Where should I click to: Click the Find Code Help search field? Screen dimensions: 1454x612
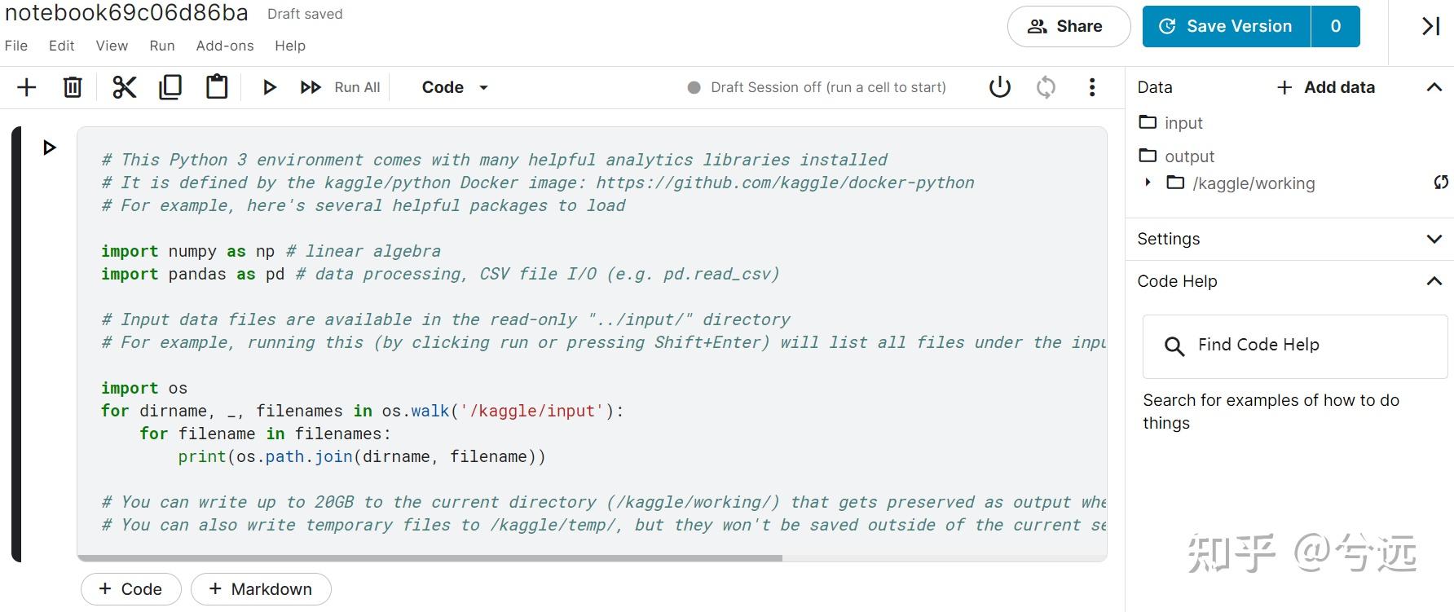tap(1294, 346)
